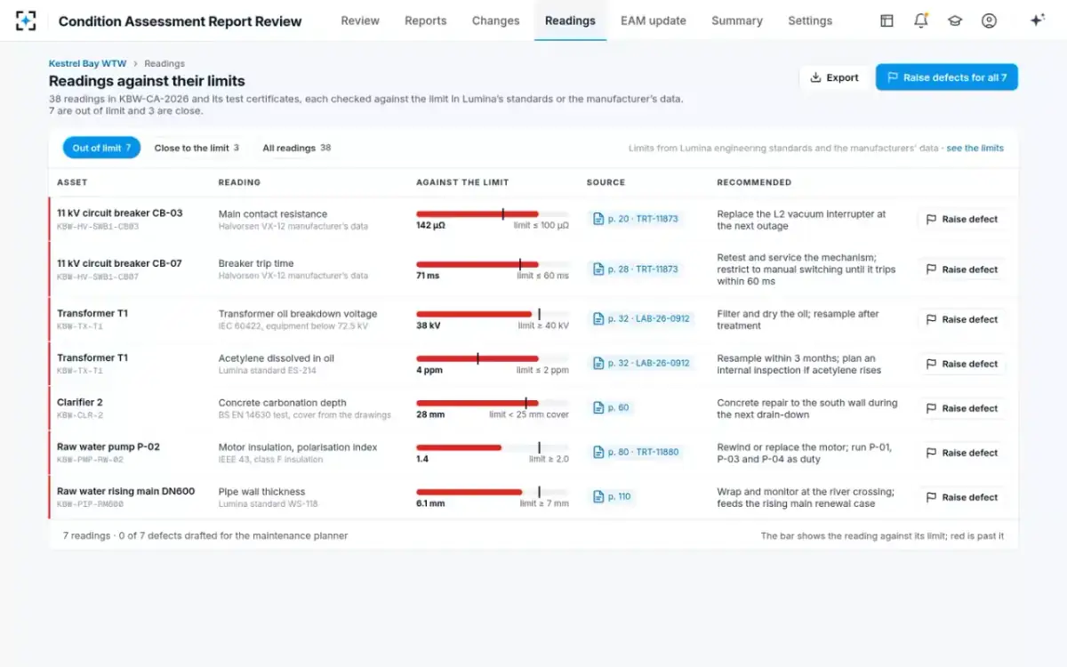
Task: Click the AGAINST THE LIMIT column header
Action: click(462, 182)
